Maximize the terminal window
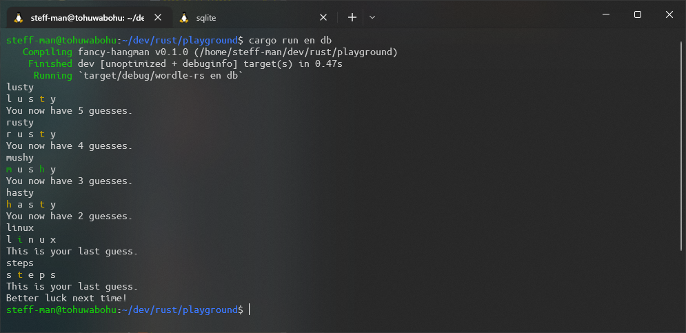 pyautogui.click(x=637, y=14)
